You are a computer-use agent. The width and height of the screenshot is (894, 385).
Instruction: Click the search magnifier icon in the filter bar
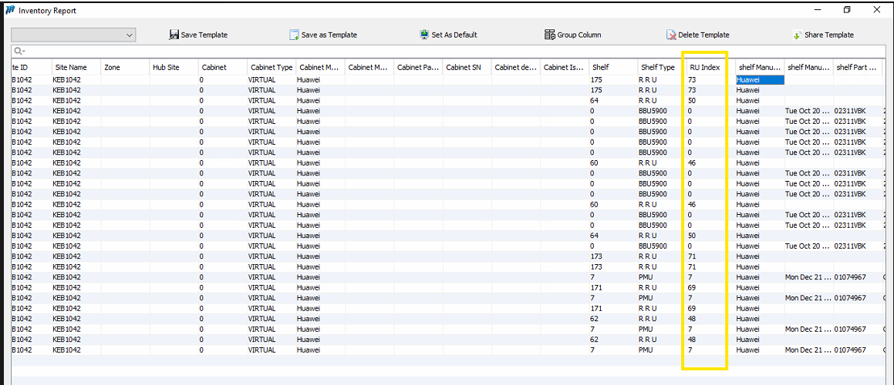tap(16, 52)
